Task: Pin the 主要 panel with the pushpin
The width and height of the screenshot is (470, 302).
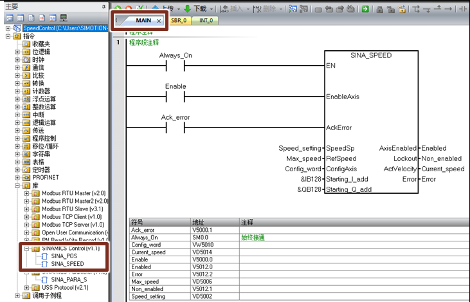Action: pos(104,6)
